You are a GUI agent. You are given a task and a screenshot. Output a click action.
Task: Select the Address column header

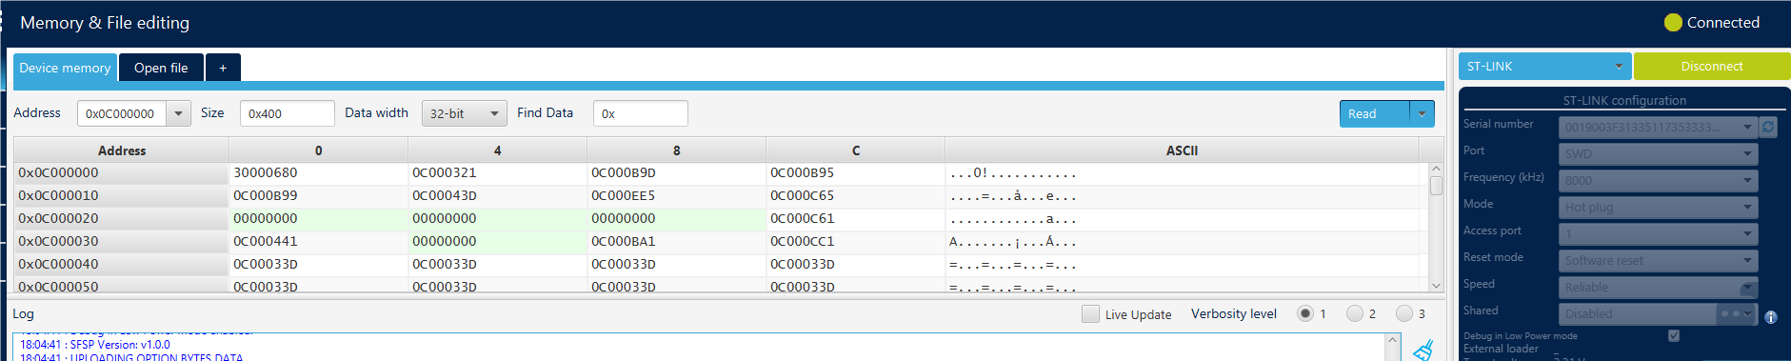(121, 150)
